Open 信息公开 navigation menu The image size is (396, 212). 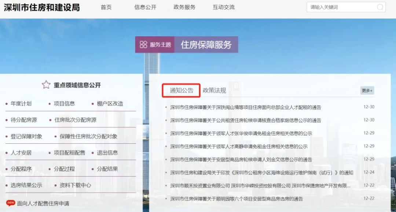pos(145,7)
